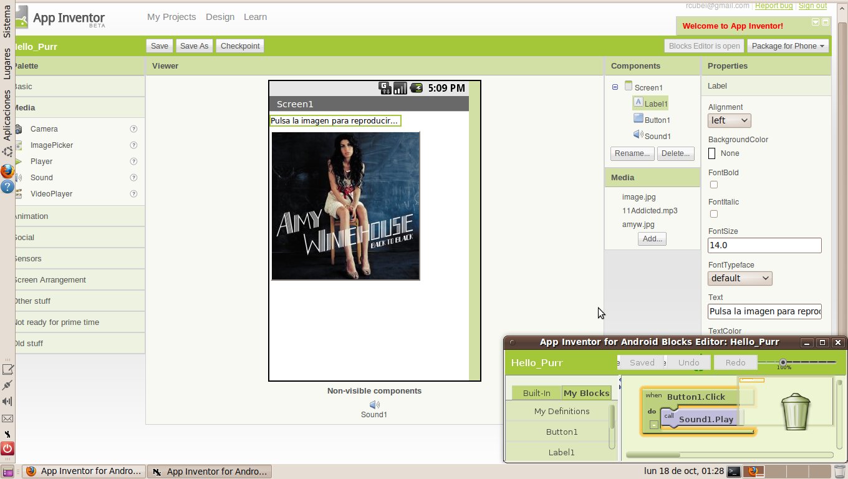Open help for the ImagePicker component
The image size is (848, 479).
click(x=133, y=145)
